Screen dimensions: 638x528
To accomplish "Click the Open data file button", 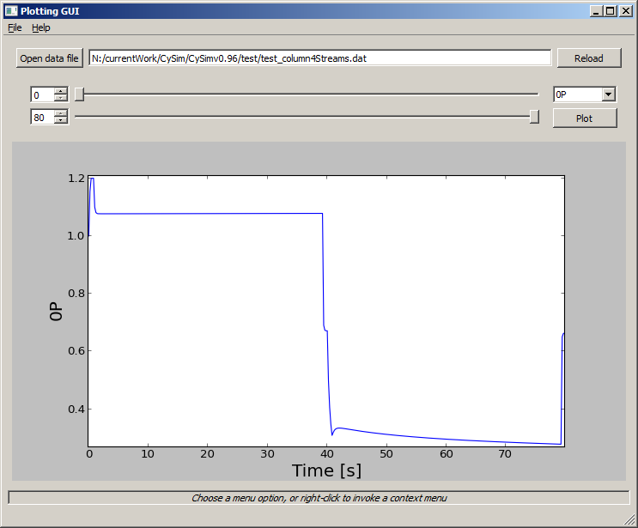I will point(49,58).
